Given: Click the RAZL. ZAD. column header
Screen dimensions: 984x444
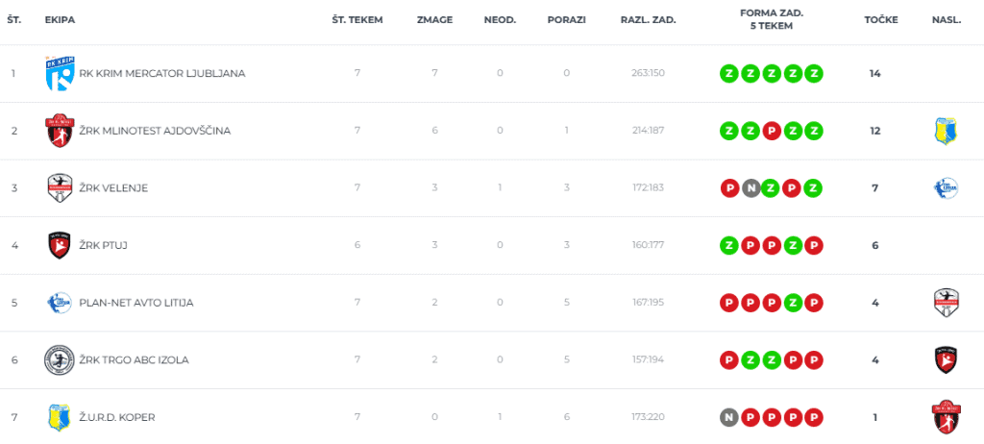Looking at the screenshot, I should point(649,19).
